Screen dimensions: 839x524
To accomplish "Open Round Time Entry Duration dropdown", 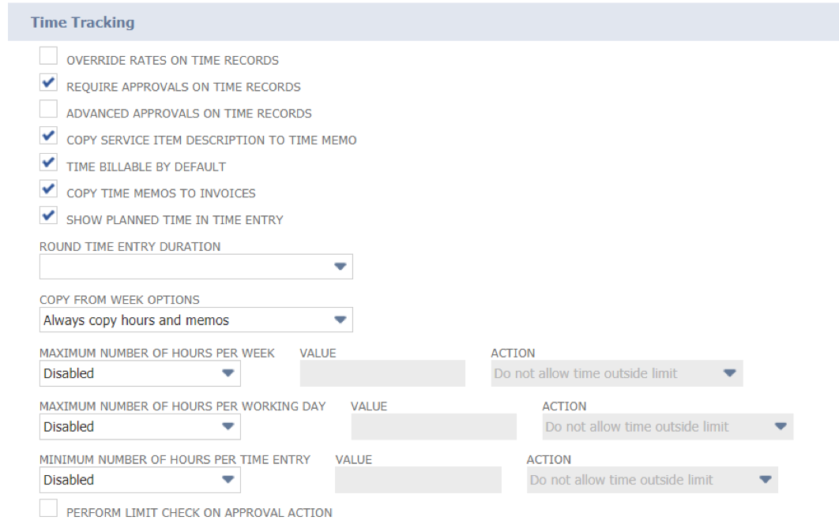I will point(196,266).
